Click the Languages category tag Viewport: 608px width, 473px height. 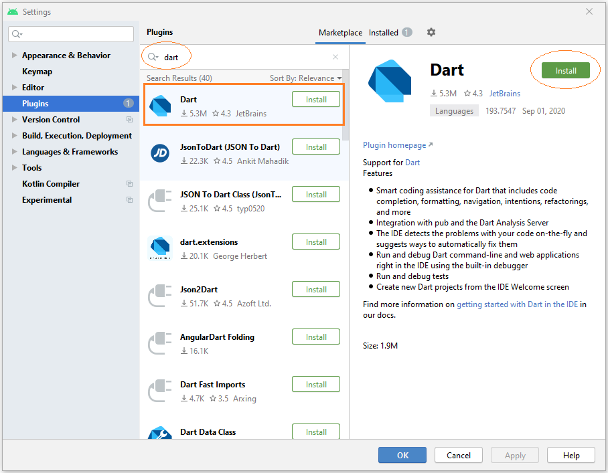pyautogui.click(x=454, y=111)
